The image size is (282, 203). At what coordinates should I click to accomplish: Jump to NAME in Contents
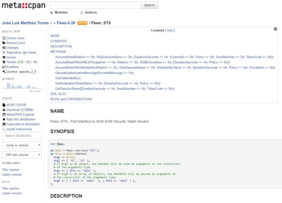coord(55,36)
